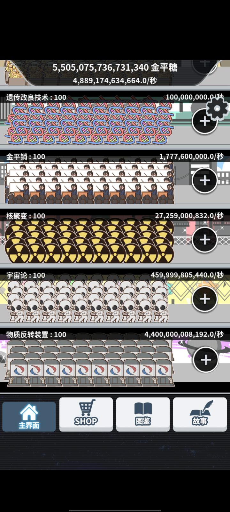Image resolution: width=230 pixels, height=512 pixels.
Task: Open the 故事 story tab
Action: (200, 414)
